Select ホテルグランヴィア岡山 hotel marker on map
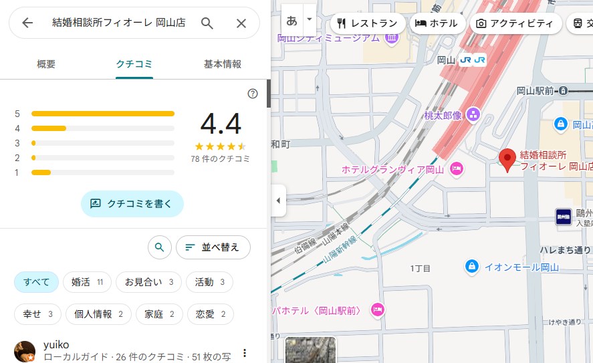Screen dimensions: 593x363 (x=457, y=170)
